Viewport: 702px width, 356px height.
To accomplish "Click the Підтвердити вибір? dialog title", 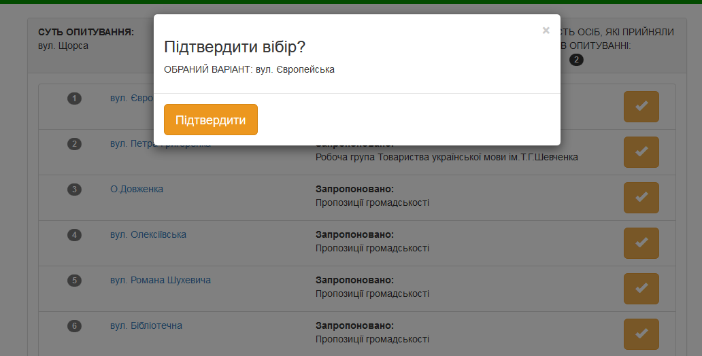I will [235, 48].
